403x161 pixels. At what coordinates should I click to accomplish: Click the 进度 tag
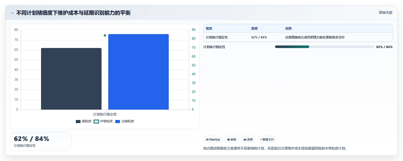pos(248,139)
